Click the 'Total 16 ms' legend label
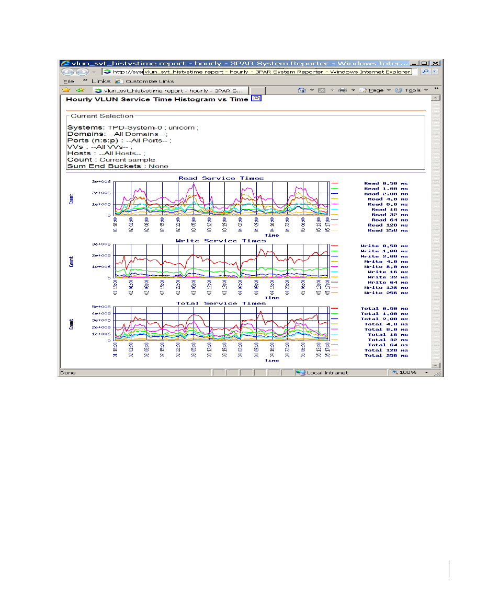Image resolution: width=499 pixels, height=598 pixels. (x=388, y=334)
